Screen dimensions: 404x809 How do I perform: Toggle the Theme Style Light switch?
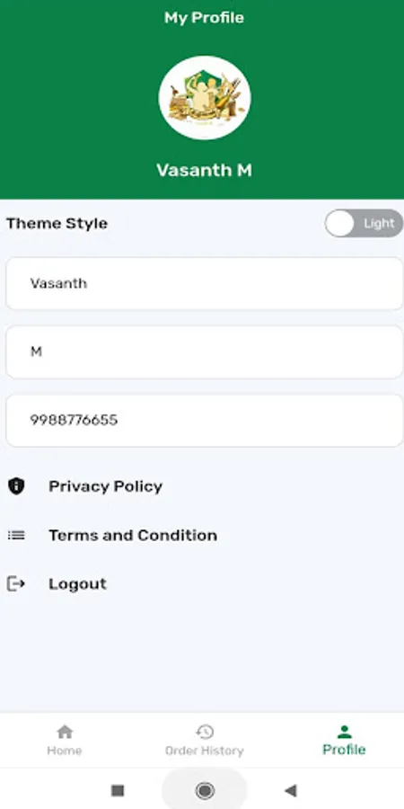click(364, 224)
